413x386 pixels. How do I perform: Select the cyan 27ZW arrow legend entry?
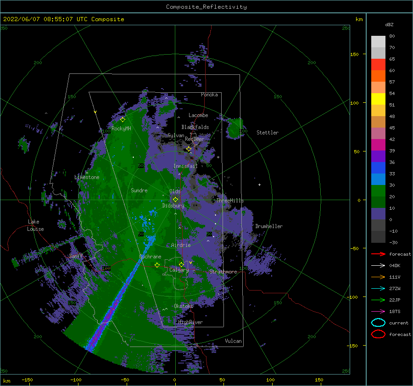(378, 289)
